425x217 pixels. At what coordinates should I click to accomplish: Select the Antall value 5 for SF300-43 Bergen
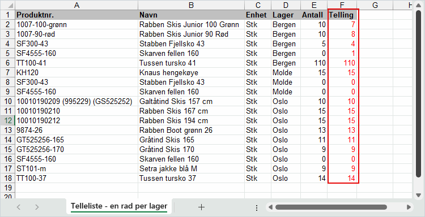(314, 44)
